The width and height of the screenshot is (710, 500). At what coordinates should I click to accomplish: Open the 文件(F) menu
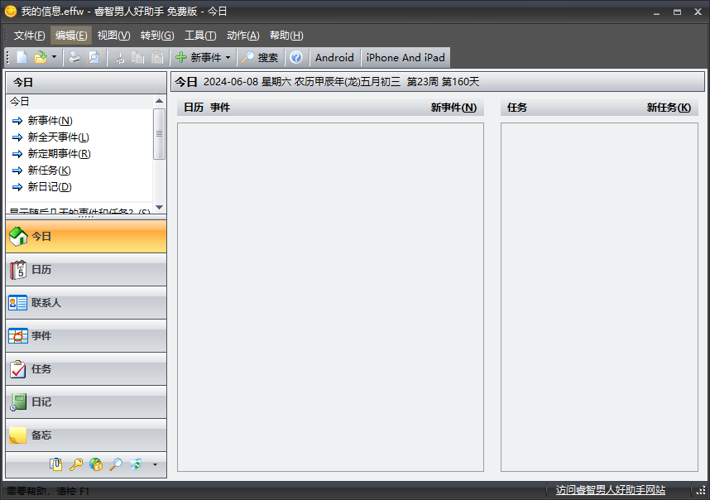[x=30, y=36]
